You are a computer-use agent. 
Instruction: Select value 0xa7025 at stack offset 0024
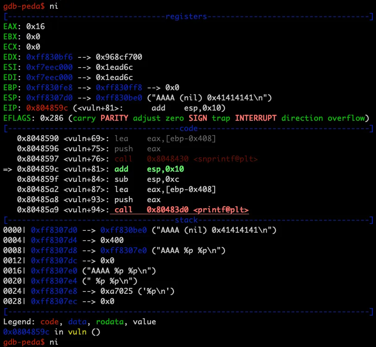click(x=116, y=291)
